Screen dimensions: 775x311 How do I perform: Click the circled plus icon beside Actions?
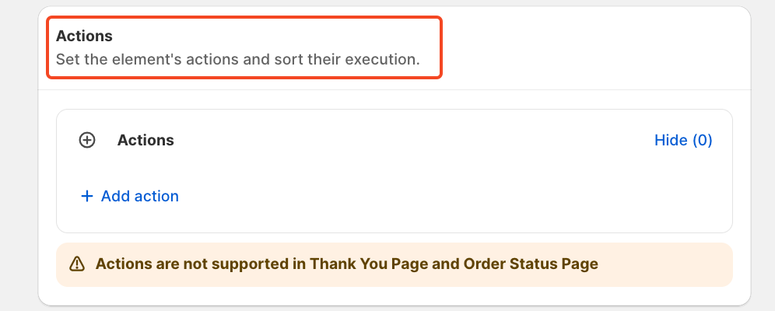[87, 141]
